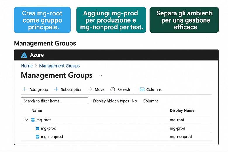Click the Columns layout icon in toolbar

[142, 89]
